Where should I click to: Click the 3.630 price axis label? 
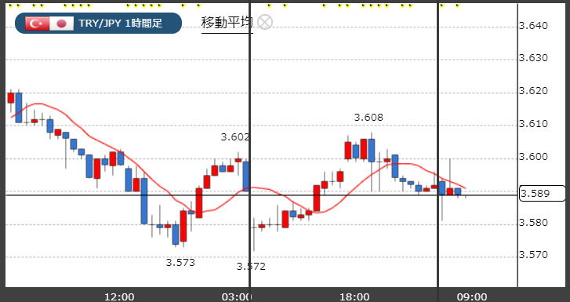click(x=533, y=58)
